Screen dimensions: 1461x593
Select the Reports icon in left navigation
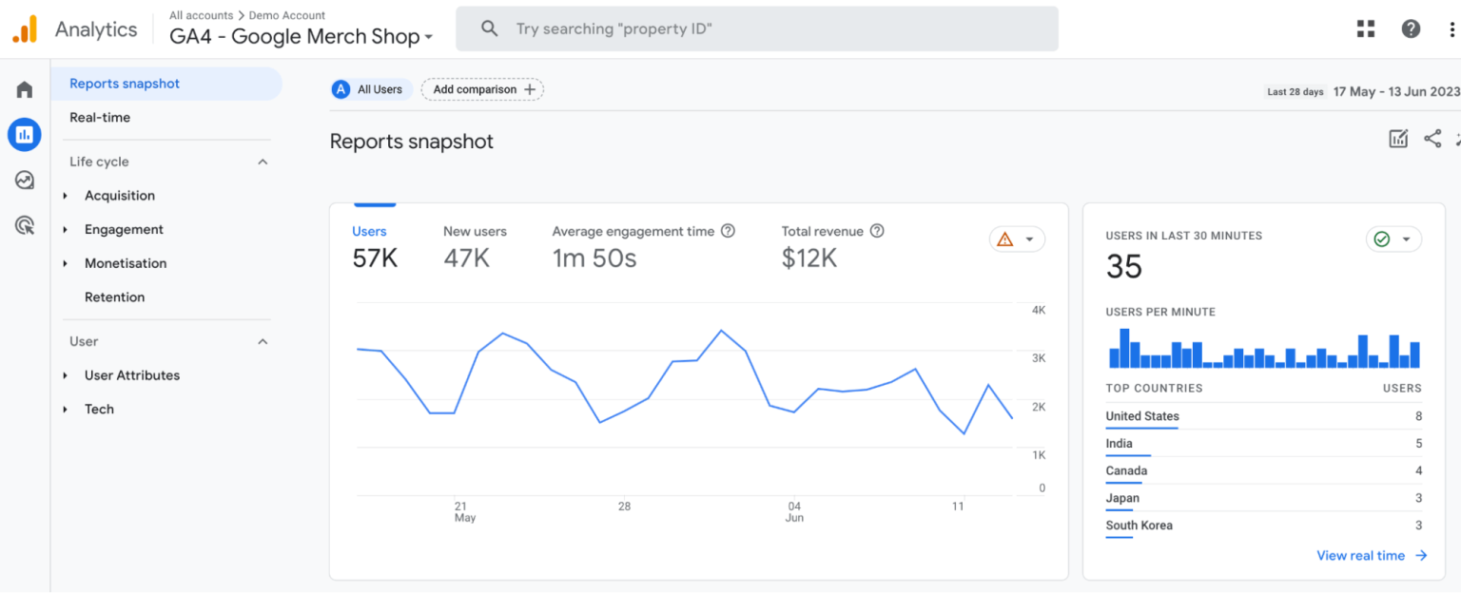click(24, 134)
